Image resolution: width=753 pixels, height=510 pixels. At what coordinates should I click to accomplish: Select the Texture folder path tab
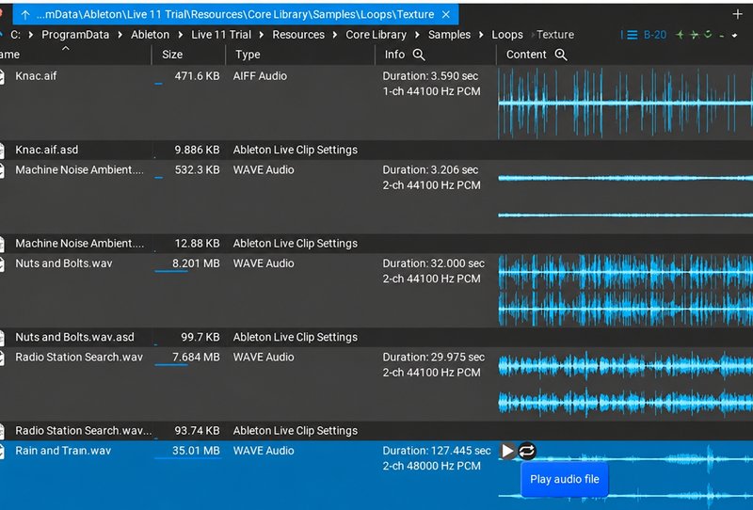coord(235,14)
